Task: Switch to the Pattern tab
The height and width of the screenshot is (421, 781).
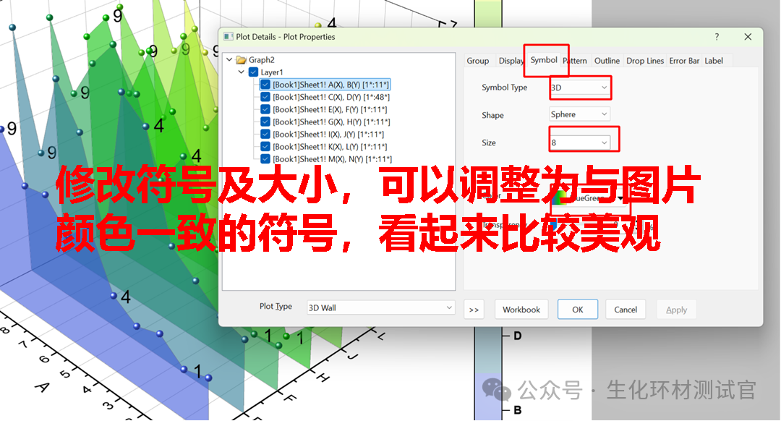Action: [x=575, y=61]
